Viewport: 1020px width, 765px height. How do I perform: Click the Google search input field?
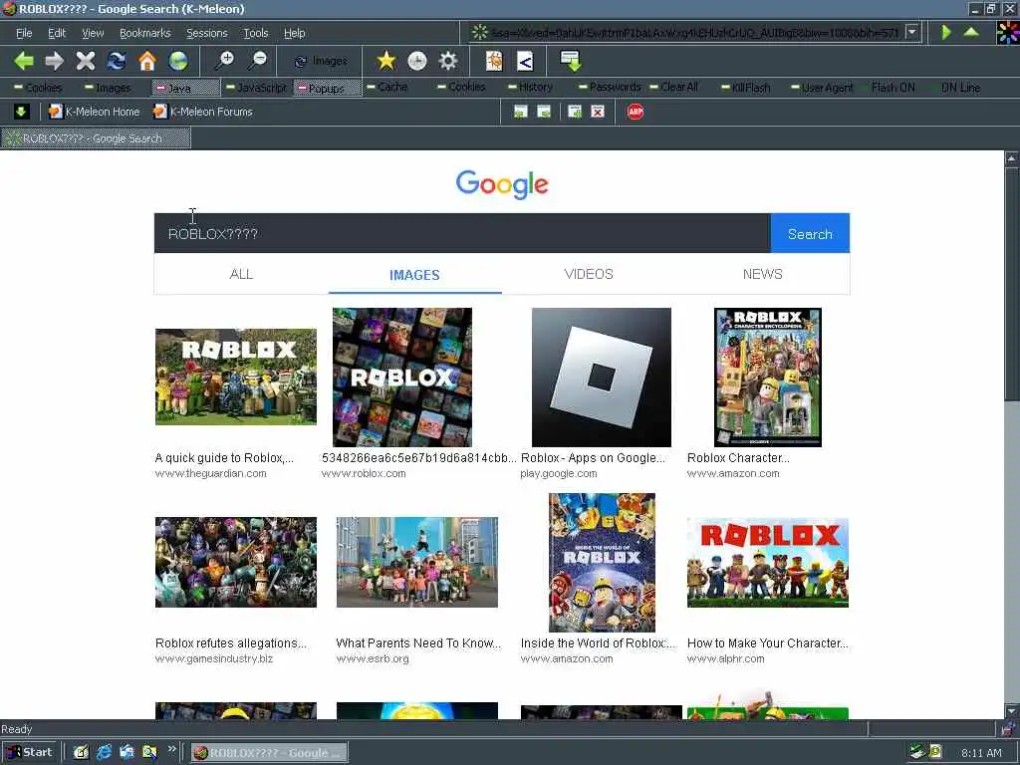pos(462,233)
